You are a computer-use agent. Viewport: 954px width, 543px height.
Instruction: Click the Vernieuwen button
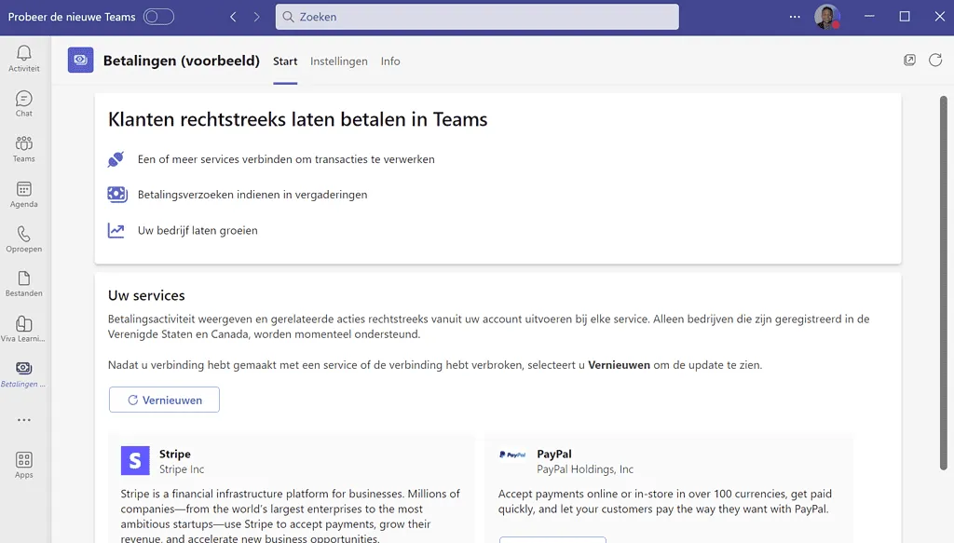[x=164, y=399]
